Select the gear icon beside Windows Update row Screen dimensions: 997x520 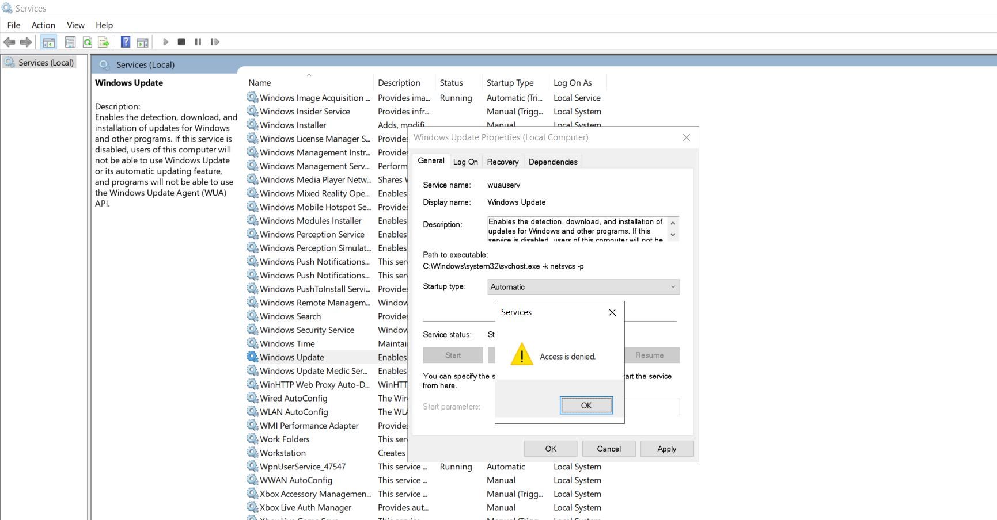click(x=252, y=357)
